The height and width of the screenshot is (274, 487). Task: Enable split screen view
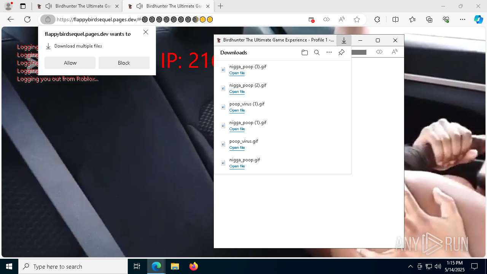click(395, 19)
